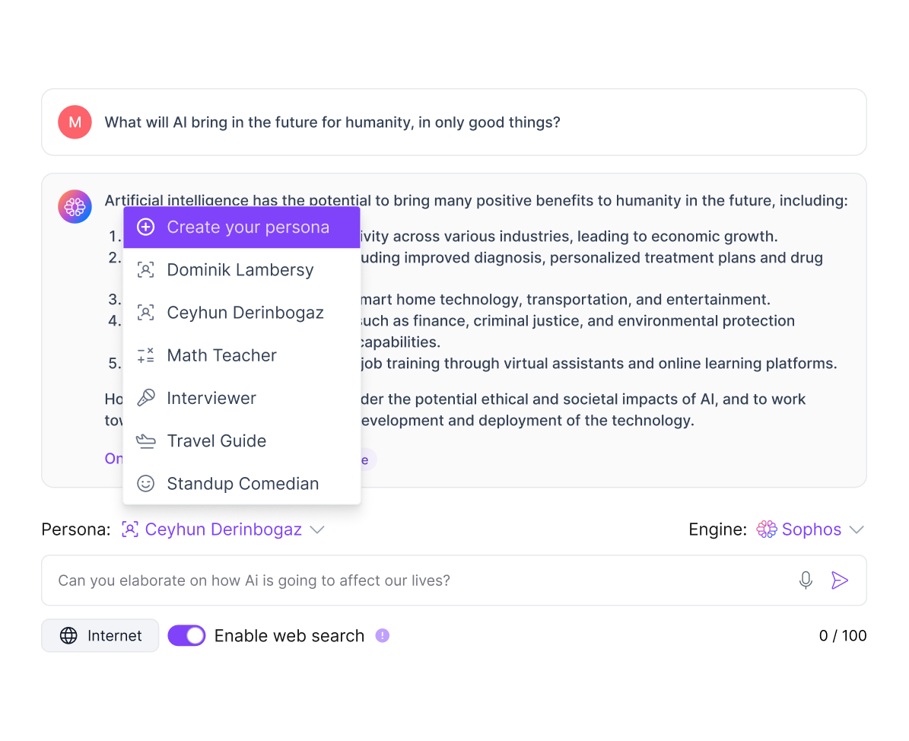909x741 pixels.
Task: Click the microphone voice input icon
Action: tap(806, 580)
